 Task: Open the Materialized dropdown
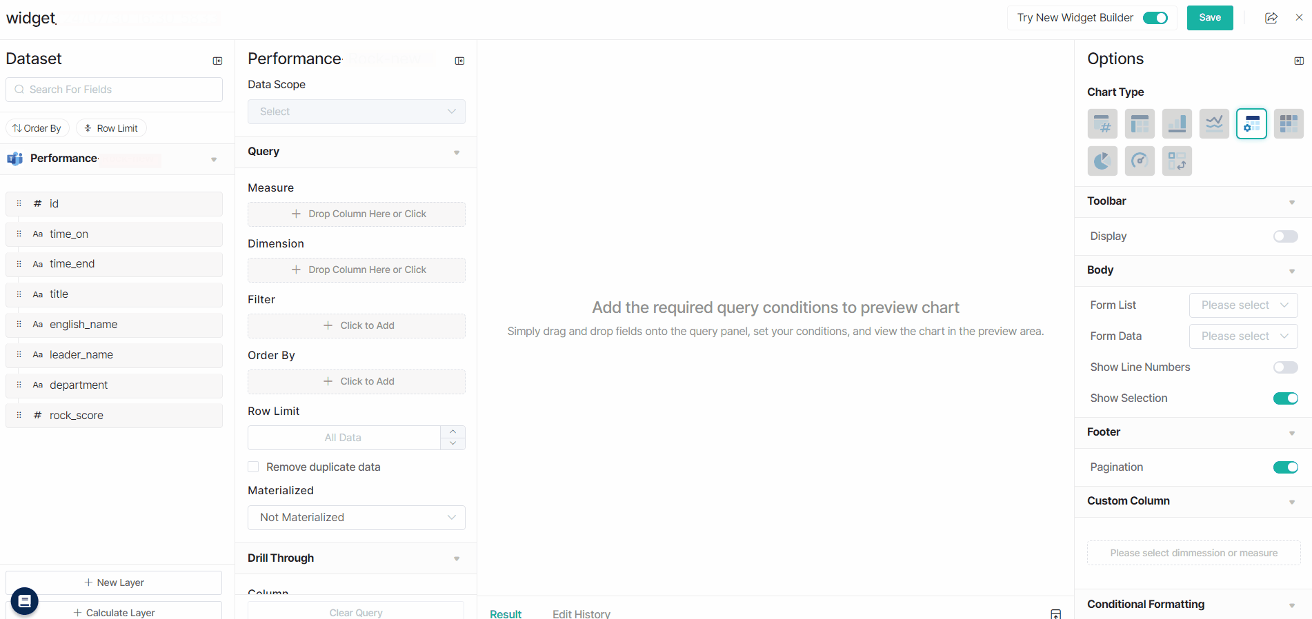[356, 518]
